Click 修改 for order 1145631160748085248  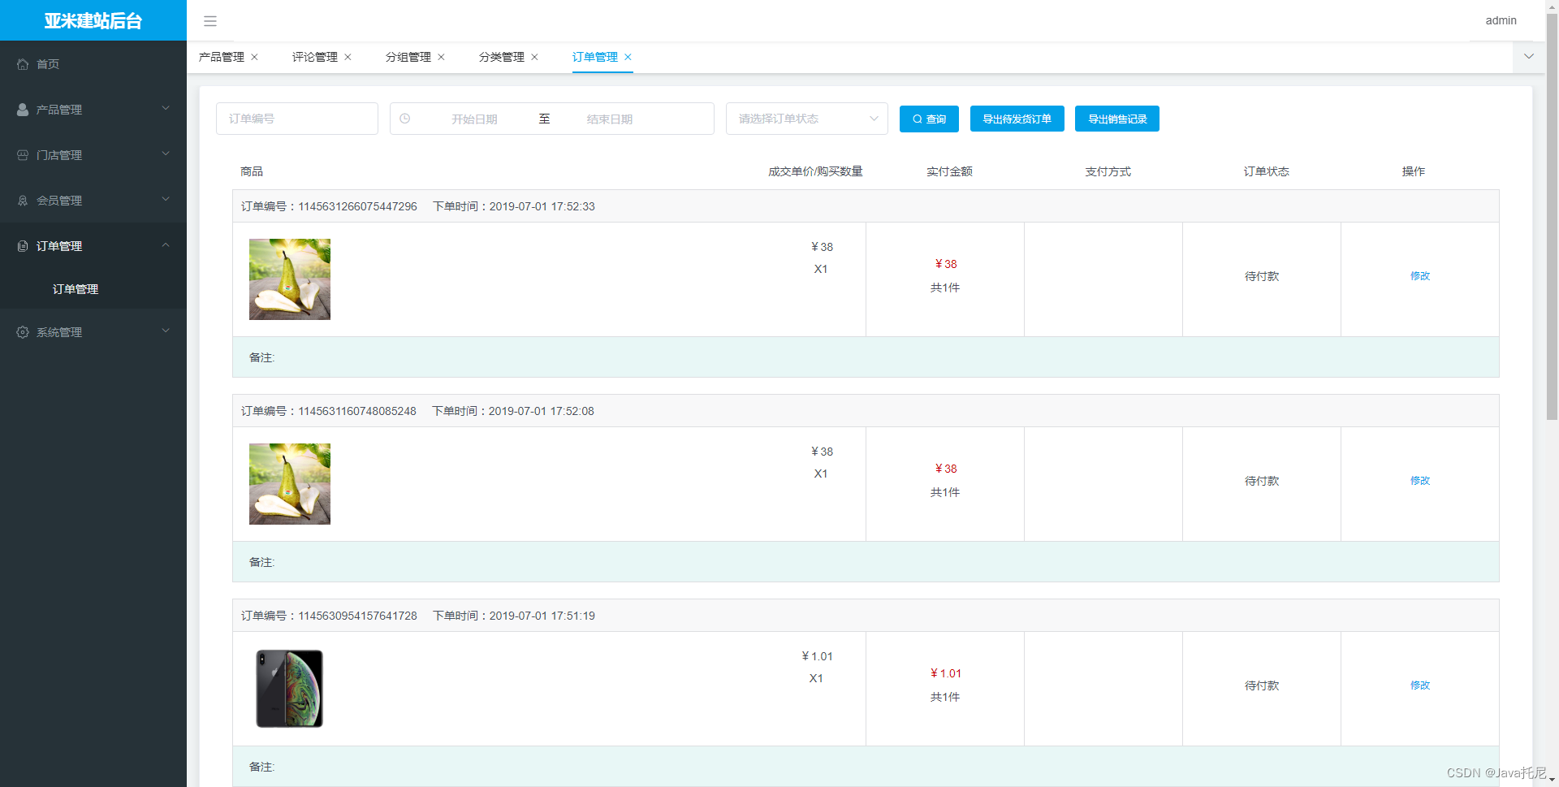[x=1420, y=481]
